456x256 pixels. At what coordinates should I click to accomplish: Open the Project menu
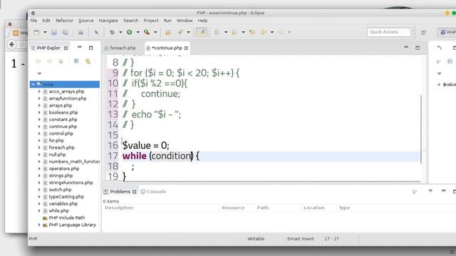[x=151, y=21]
